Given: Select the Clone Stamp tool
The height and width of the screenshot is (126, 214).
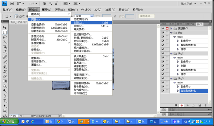Looking at the screenshot, I should (5, 66).
